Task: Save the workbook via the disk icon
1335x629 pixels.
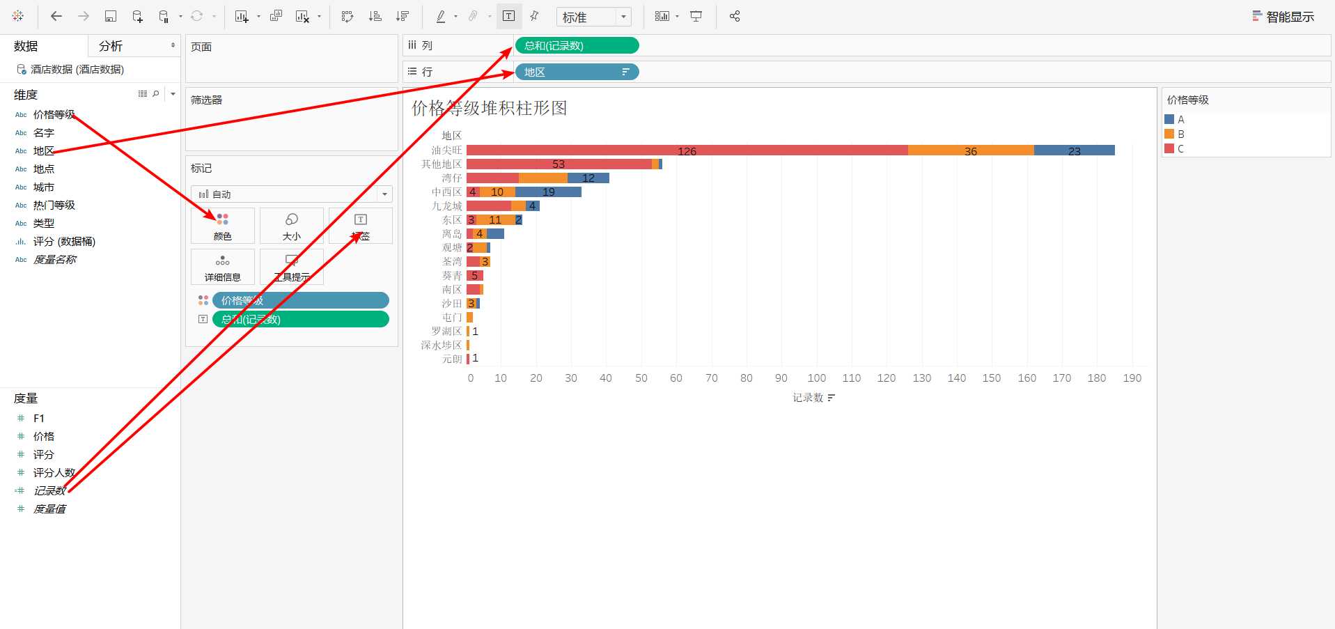Action: (111, 16)
